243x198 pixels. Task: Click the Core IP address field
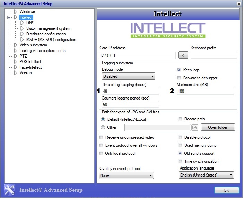[x=137, y=55]
